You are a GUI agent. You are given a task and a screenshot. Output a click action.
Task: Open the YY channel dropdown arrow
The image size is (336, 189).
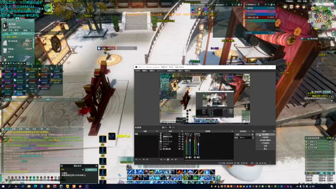[x=83, y=170]
